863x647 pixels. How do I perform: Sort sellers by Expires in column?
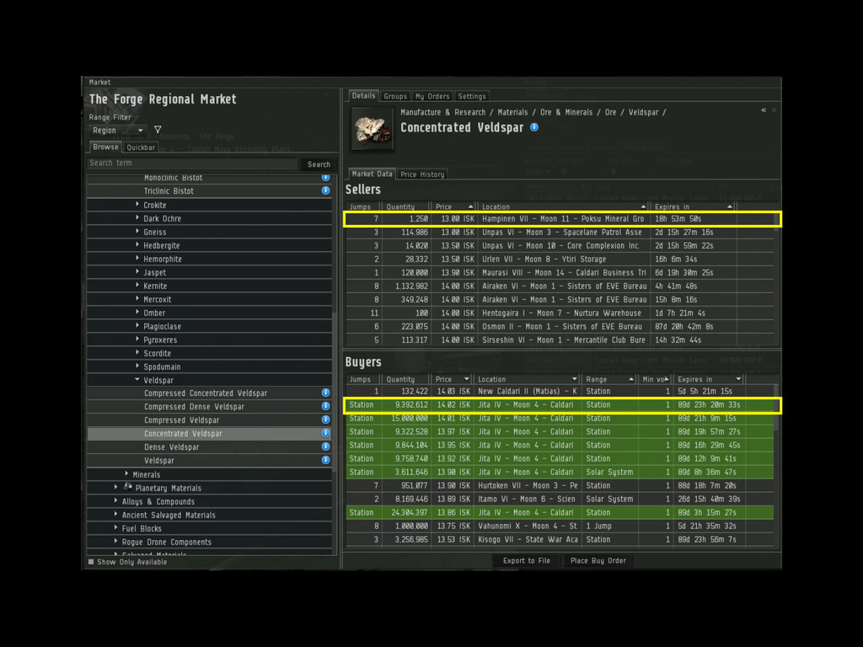[693, 207]
